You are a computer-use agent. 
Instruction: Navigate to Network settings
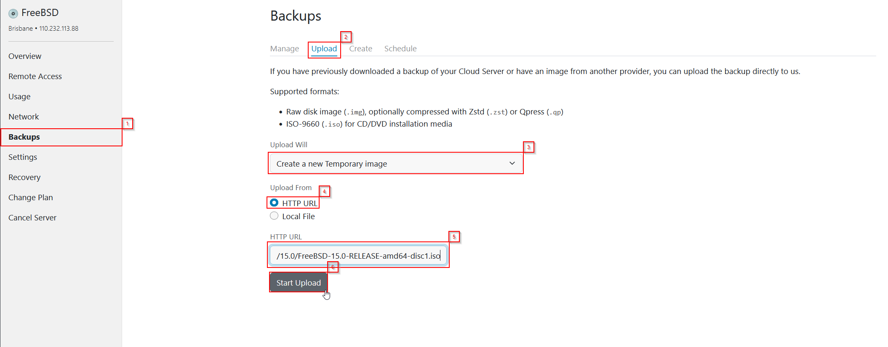(x=24, y=117)
